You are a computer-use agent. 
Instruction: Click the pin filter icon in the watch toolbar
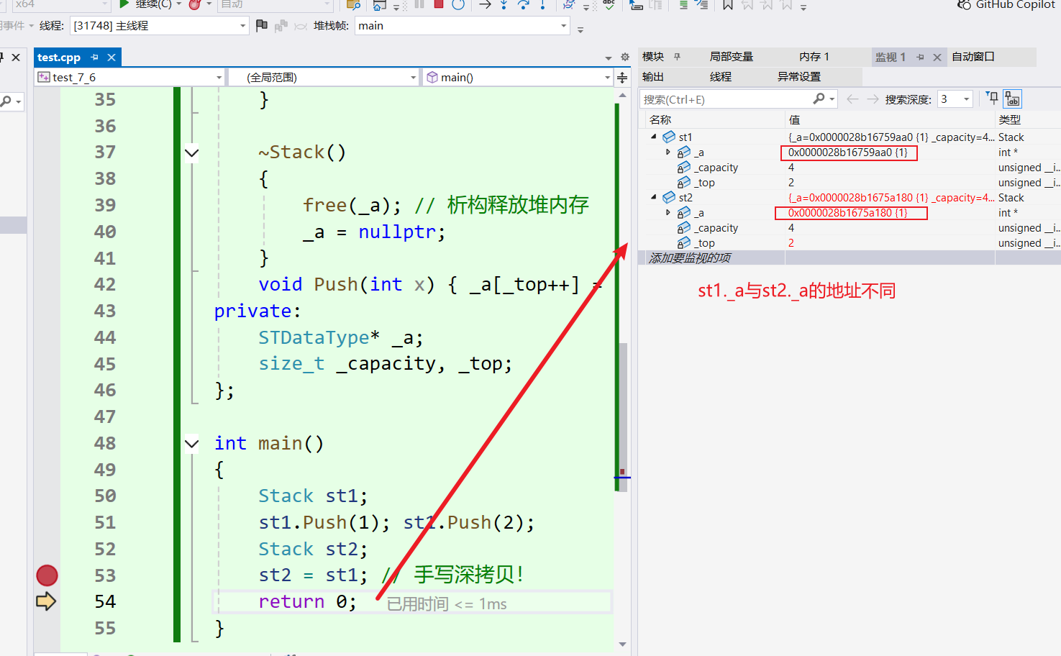coord(993,99)
